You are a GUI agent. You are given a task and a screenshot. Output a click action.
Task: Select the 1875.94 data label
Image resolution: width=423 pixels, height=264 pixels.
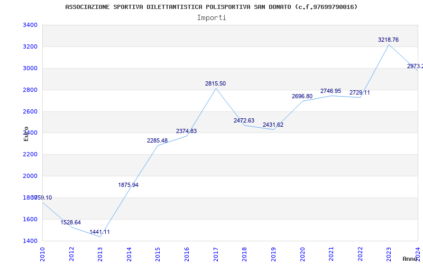click(128, 185)
